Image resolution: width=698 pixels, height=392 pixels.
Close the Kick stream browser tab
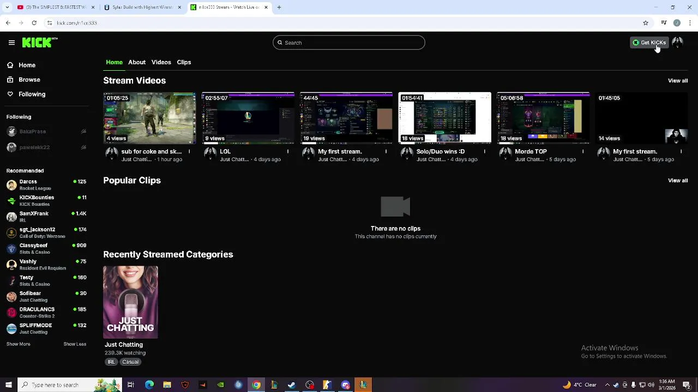point(266,7)
